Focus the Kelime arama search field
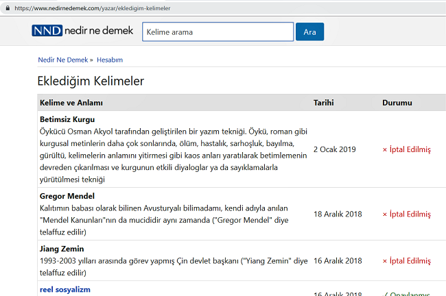The height and width of the screenshot is (296, 446). pyautogui.click(x=218, y=32)
